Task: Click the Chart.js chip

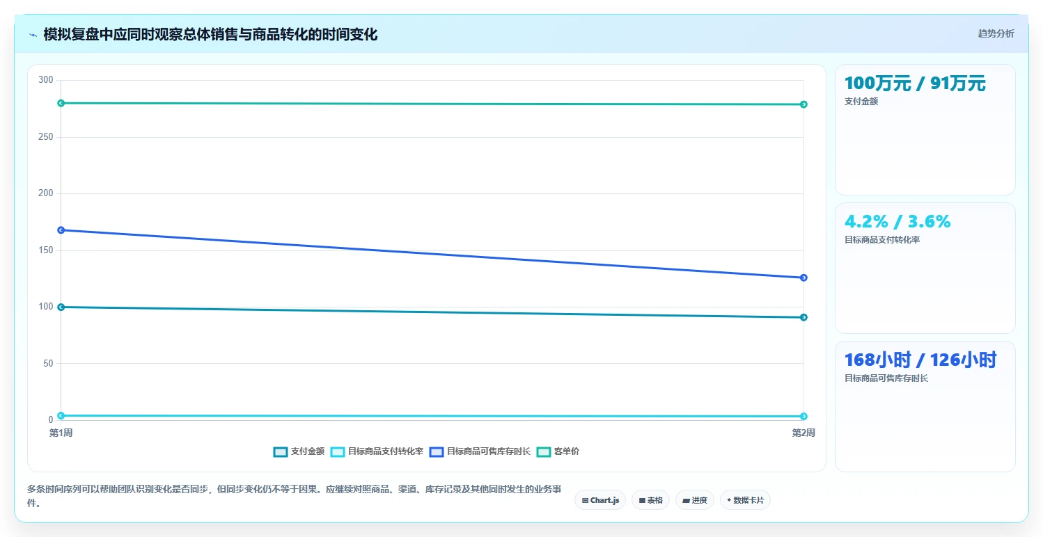Action: (x=600, y=500)
